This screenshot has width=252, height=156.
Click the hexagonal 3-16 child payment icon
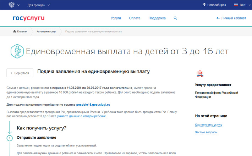click(17, 51)
